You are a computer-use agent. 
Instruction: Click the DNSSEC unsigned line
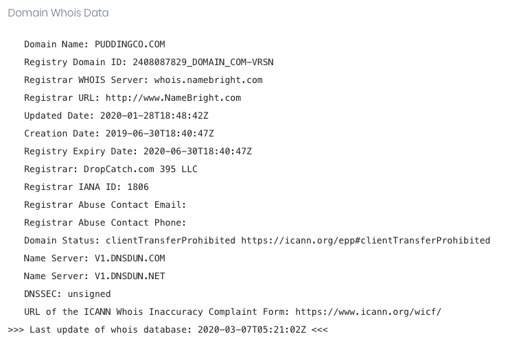point(67,294)
